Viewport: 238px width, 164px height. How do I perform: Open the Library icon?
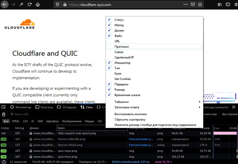220,4
